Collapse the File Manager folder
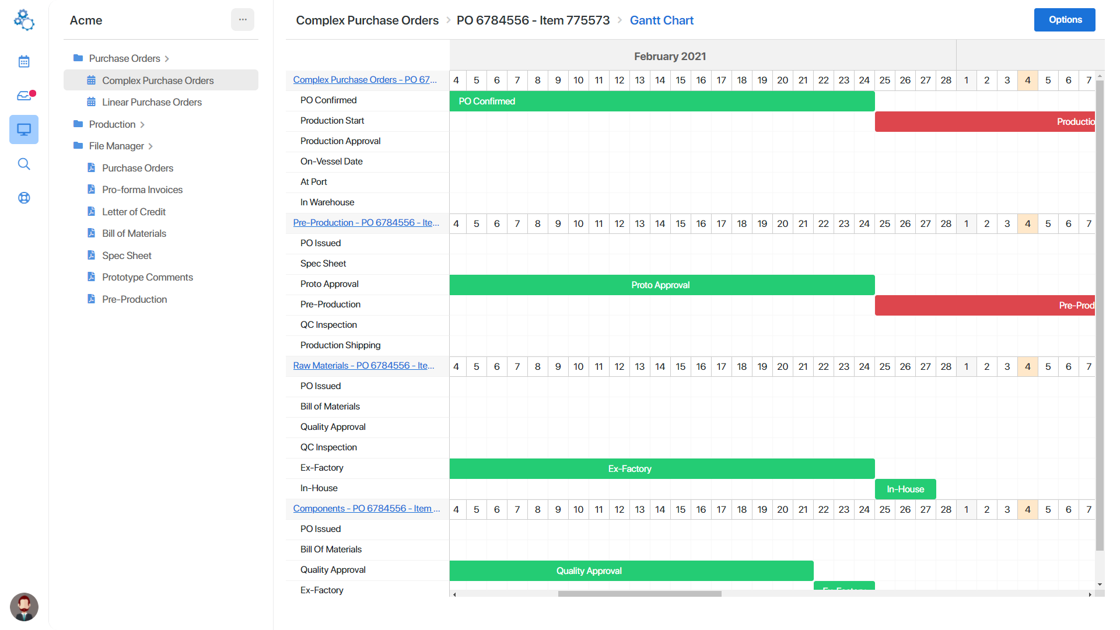 [116, 146]
